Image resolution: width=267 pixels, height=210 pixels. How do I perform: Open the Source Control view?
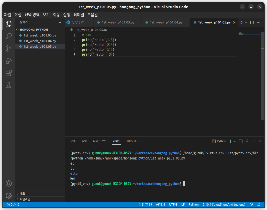click(x=8, y=48)
